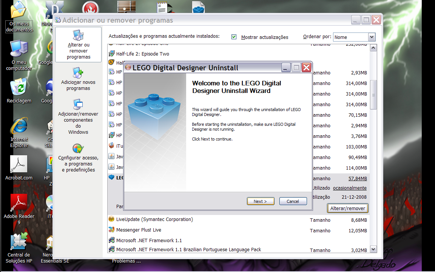Click the Alterar/remover button

348,208
